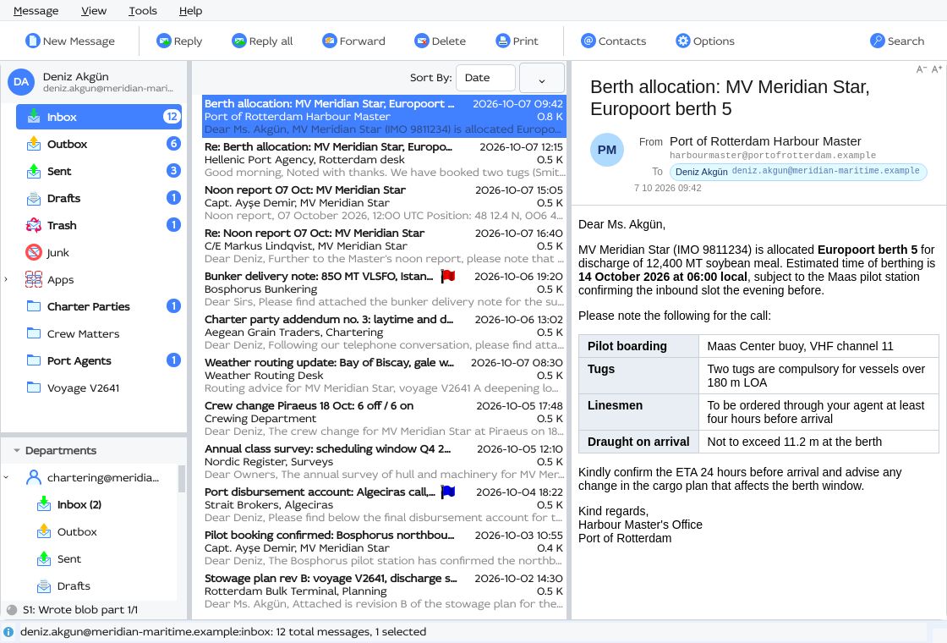Click the Search magnifier icon

878,41
